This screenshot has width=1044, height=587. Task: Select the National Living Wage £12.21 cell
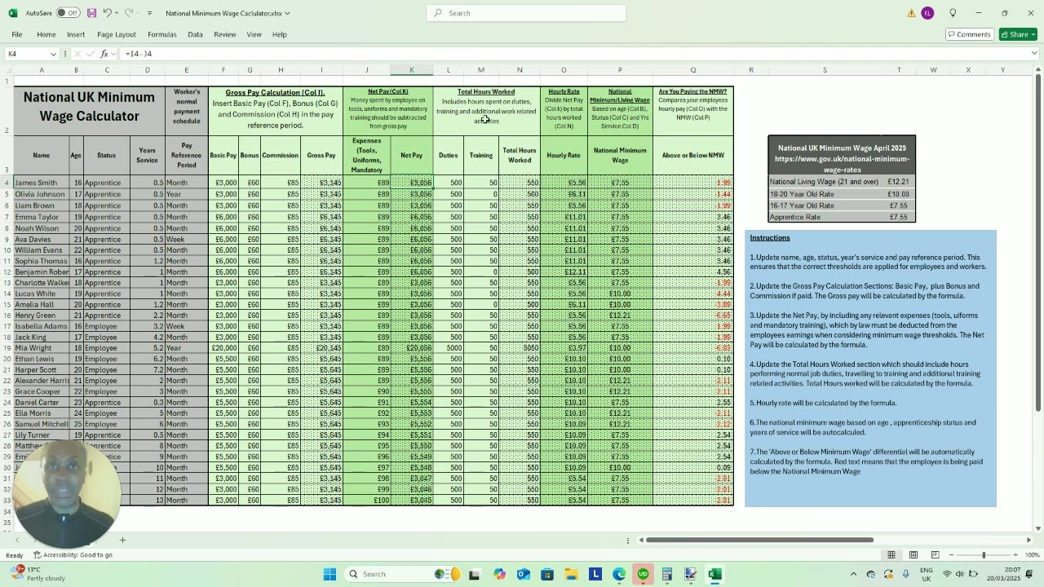(898, 182)
